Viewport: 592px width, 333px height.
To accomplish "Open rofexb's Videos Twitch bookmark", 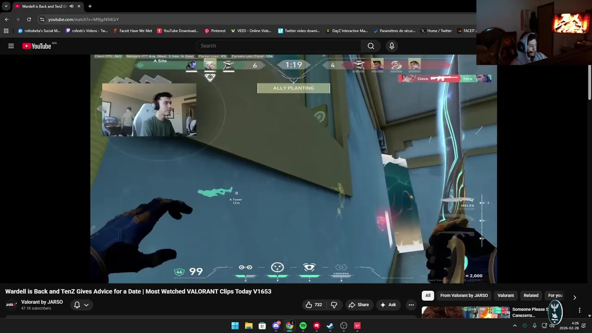I will coord(87,31).
